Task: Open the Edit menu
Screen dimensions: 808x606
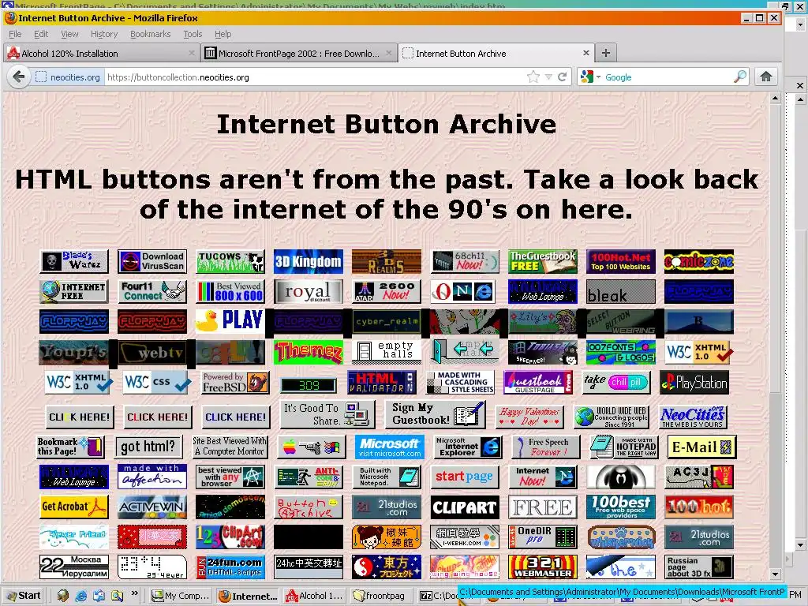Action: click(41, 34)
